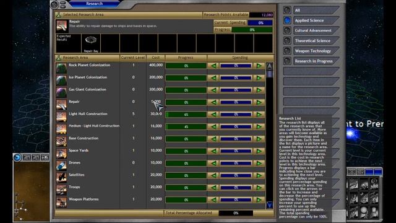Image resolution: width=396 pixels, height=223 pixels.
Task: Open the Research in Progress category
Action: 316,61
